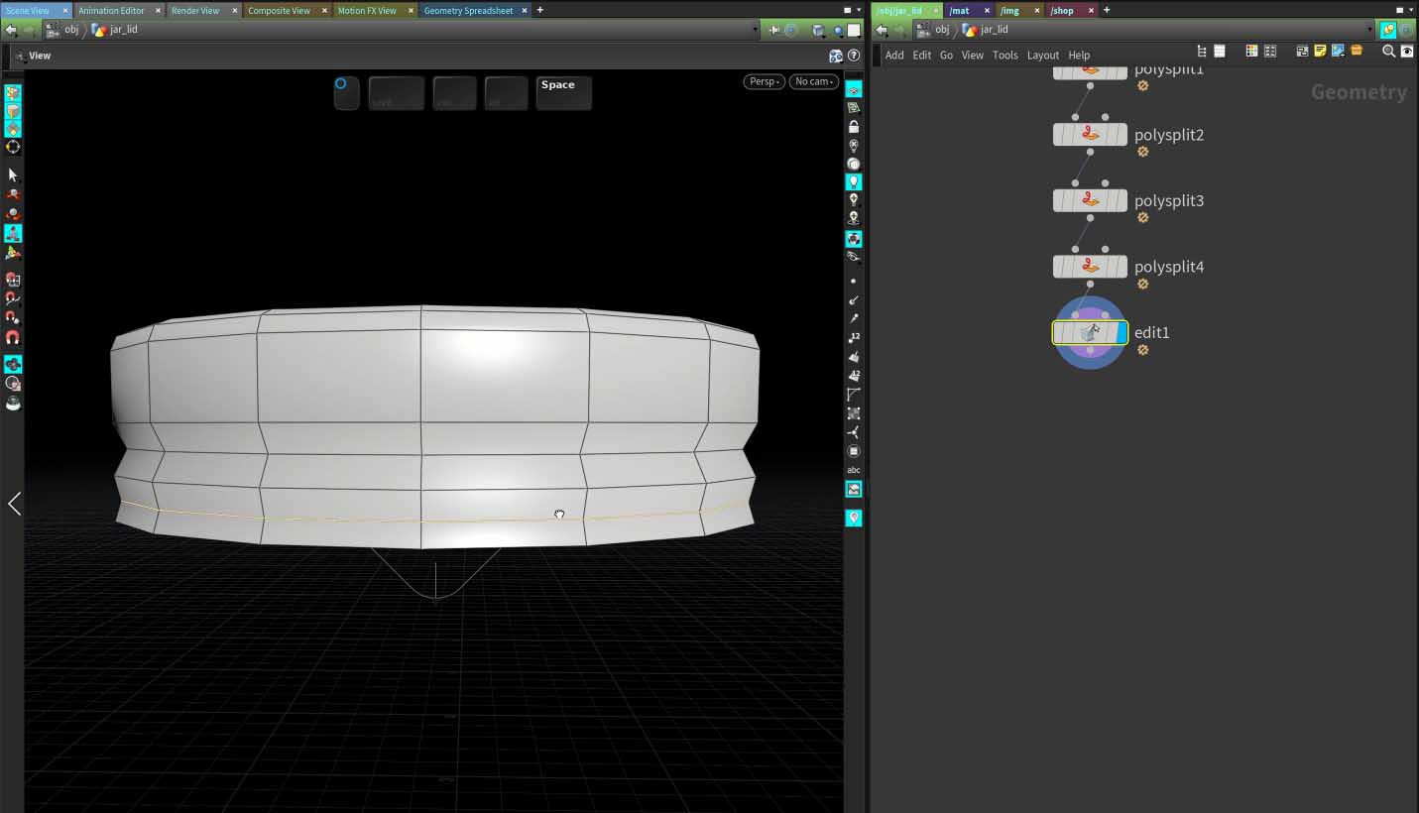Open the Persp viewport dropdown

pos(764,81)
